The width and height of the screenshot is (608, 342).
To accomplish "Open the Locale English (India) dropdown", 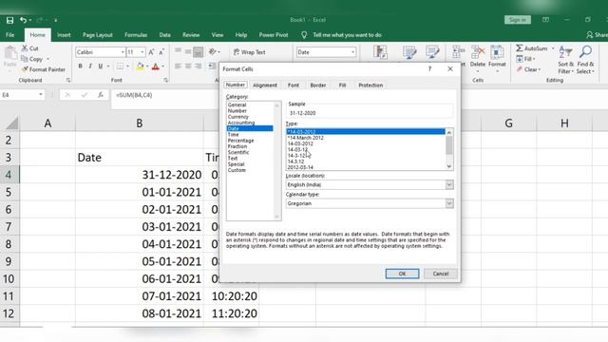I will tap(449, 185).
